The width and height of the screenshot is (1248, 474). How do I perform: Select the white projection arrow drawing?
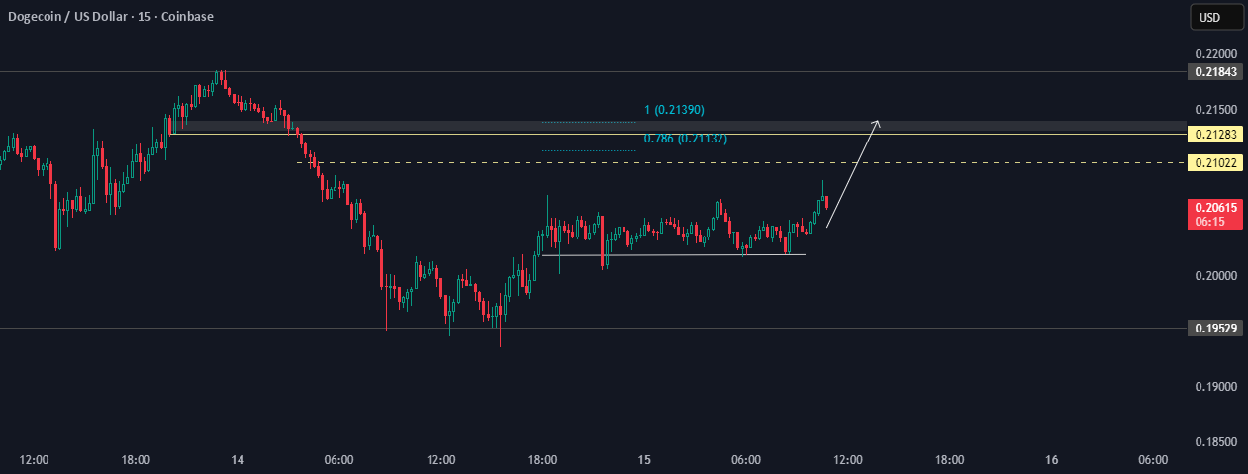click(x=851, y=175)
